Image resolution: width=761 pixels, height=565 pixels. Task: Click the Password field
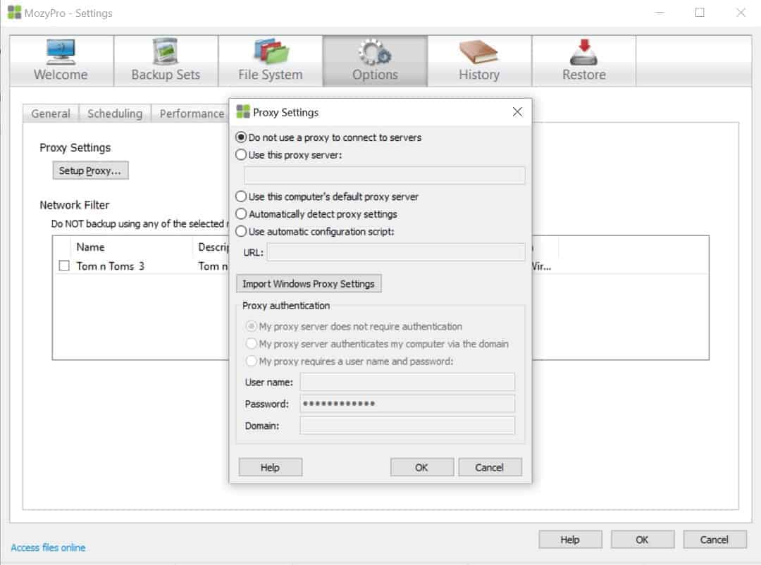pos(407,404)
